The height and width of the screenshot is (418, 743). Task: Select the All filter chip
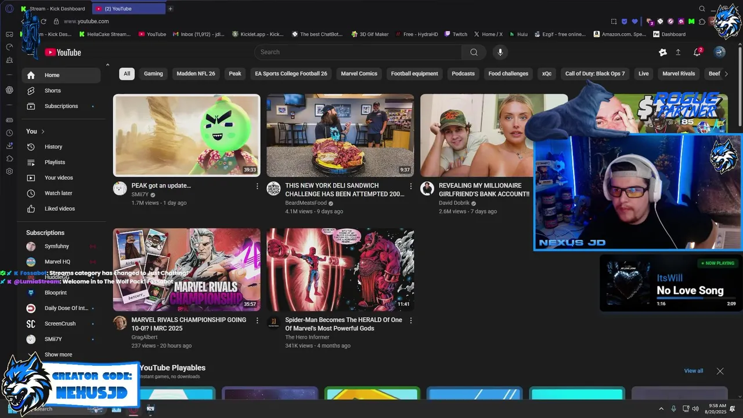coord(127,74)
